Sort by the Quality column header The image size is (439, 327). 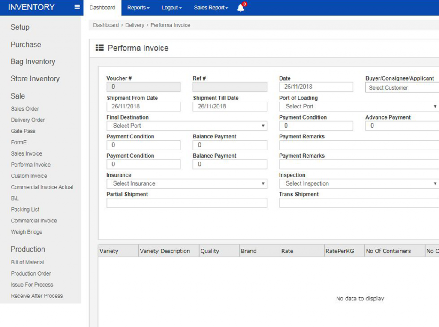(x=219, y=251)
